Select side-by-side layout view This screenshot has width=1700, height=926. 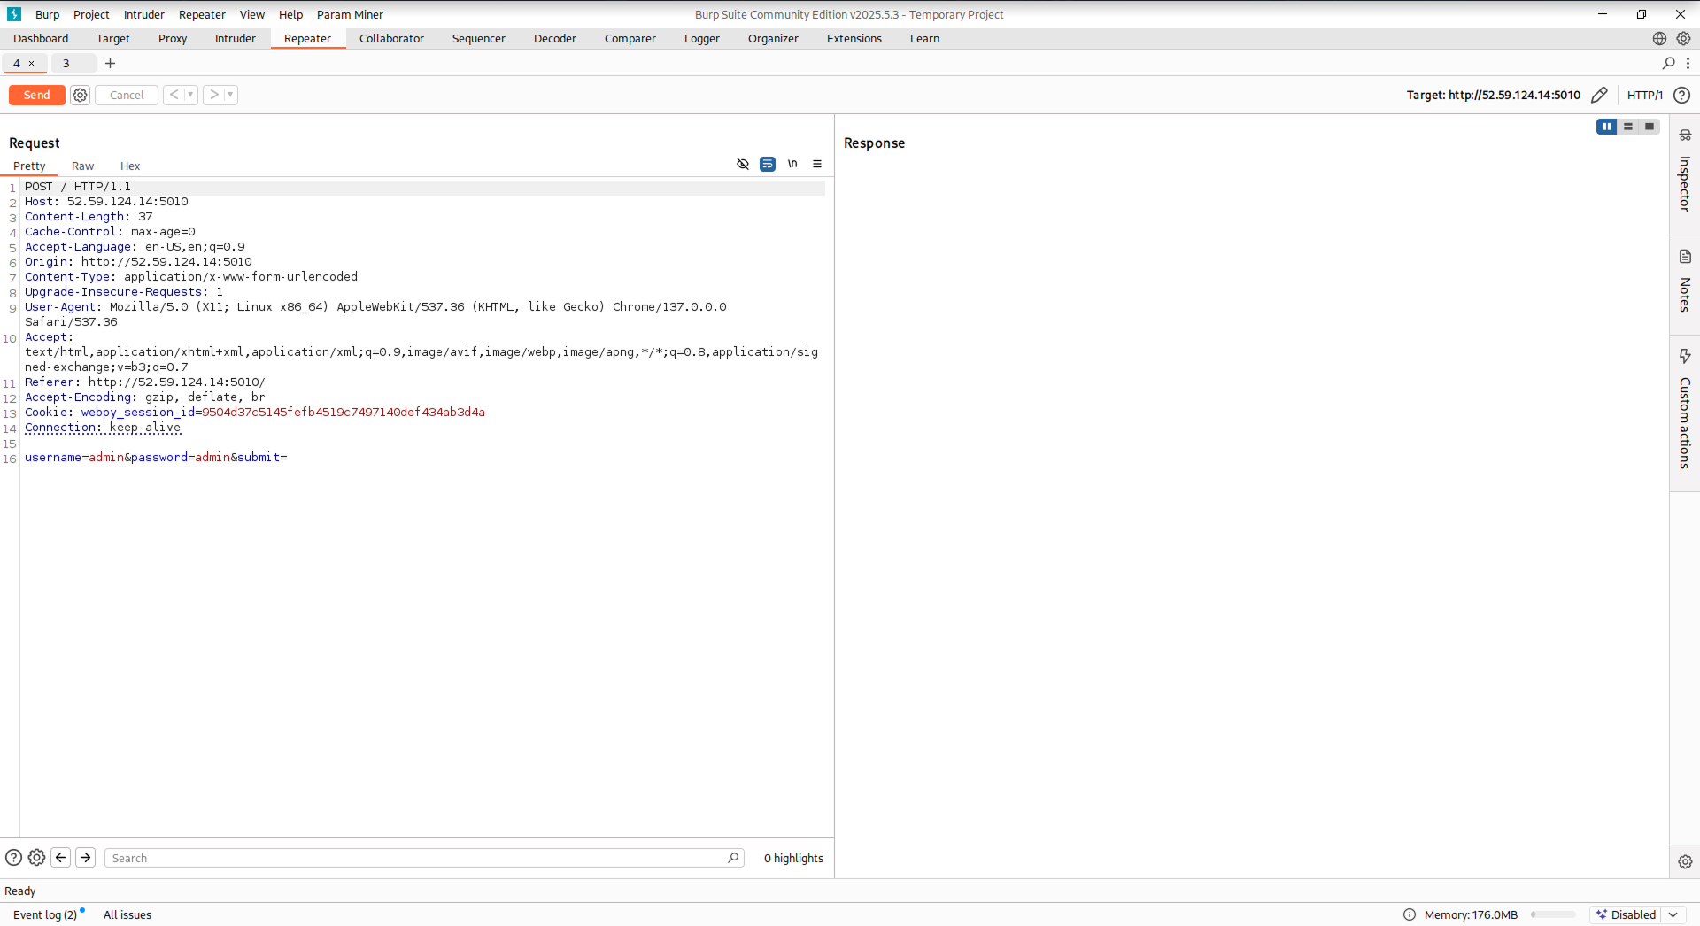(1607, 127)
